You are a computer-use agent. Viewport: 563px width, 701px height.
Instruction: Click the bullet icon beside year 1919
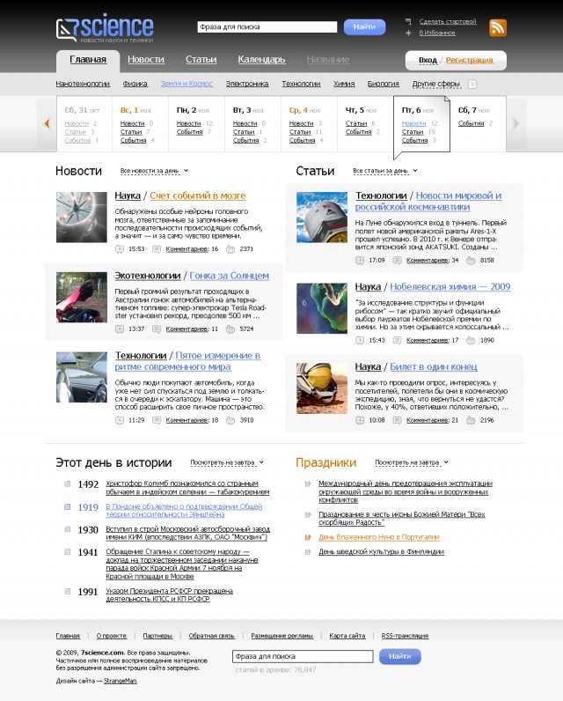click(67, 507)
